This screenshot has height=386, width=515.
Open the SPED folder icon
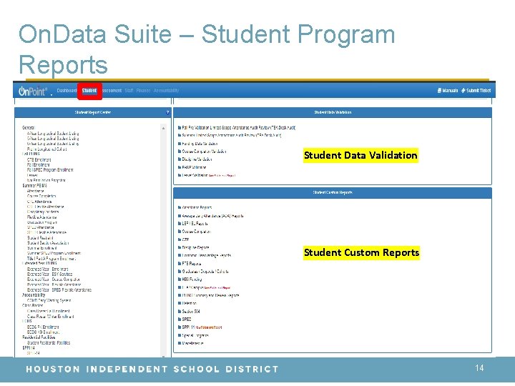[180, 319]
